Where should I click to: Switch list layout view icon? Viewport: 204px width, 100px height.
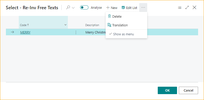(180, 8)
